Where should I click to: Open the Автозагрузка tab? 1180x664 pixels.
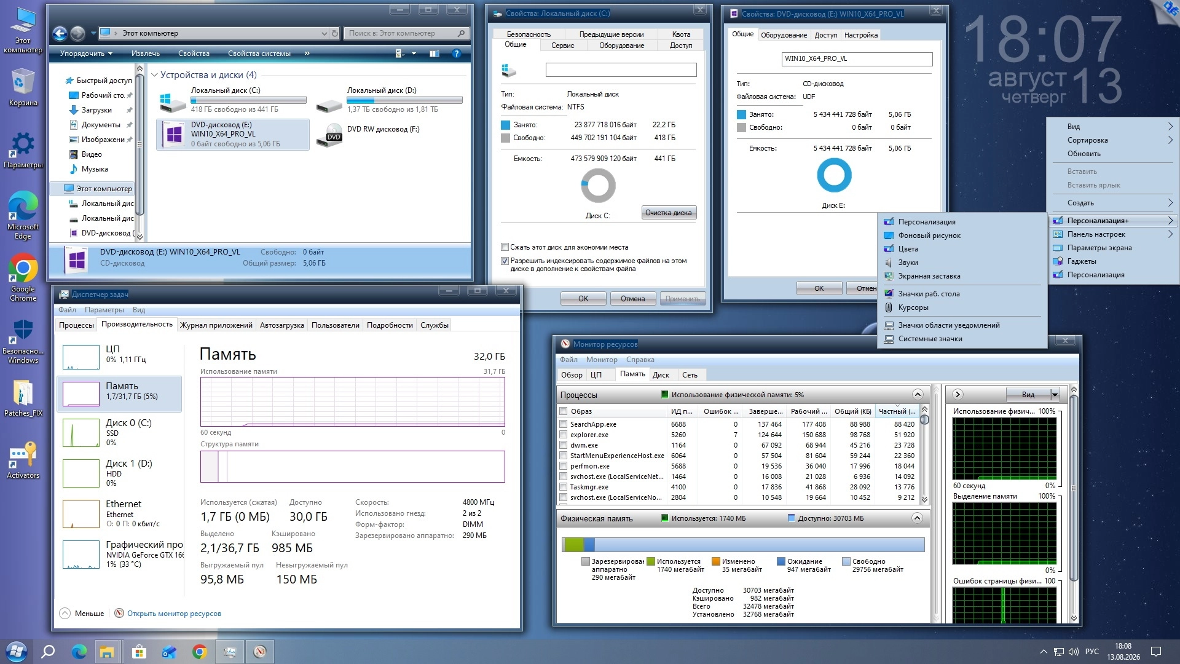(x=281, y=325)
